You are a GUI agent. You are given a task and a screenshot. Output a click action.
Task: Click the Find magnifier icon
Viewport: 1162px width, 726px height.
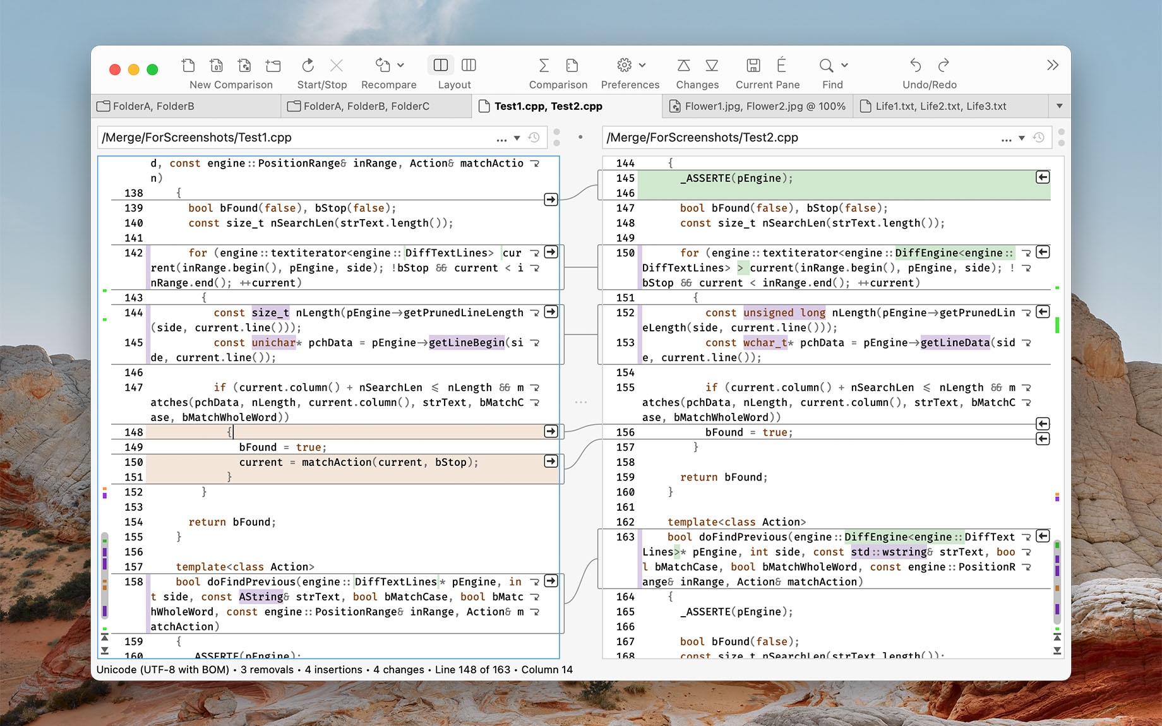coord(825,65)
